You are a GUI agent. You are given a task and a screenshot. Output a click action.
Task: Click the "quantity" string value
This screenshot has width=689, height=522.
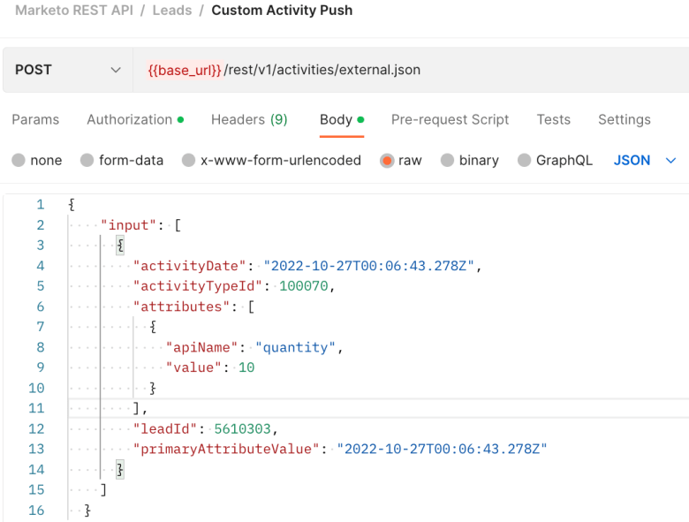click(295, 347)
